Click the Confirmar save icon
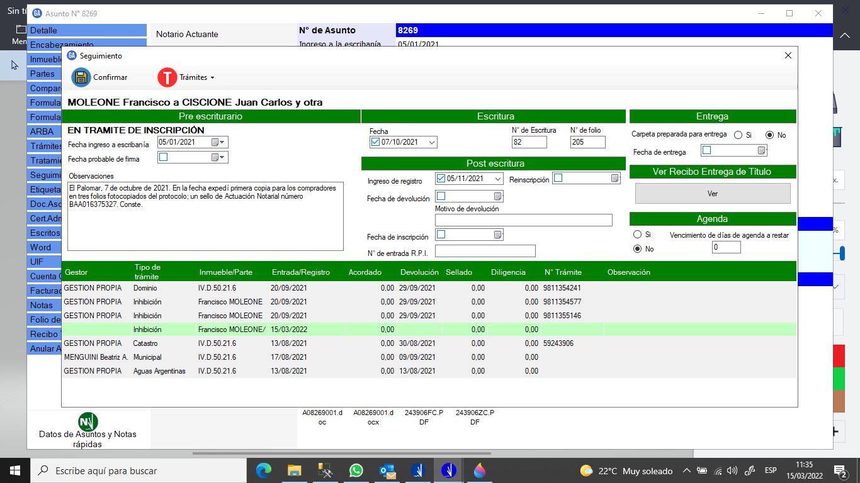Viewport: 860px width, 483px height. [81, 77]
